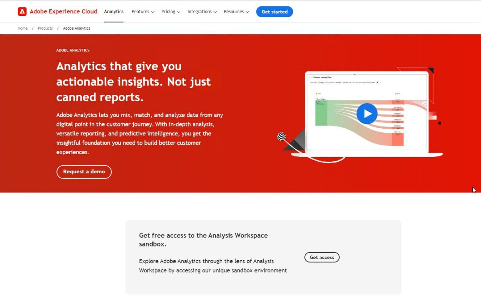Click the pencil icon in the flow preview

click(377, 83)
